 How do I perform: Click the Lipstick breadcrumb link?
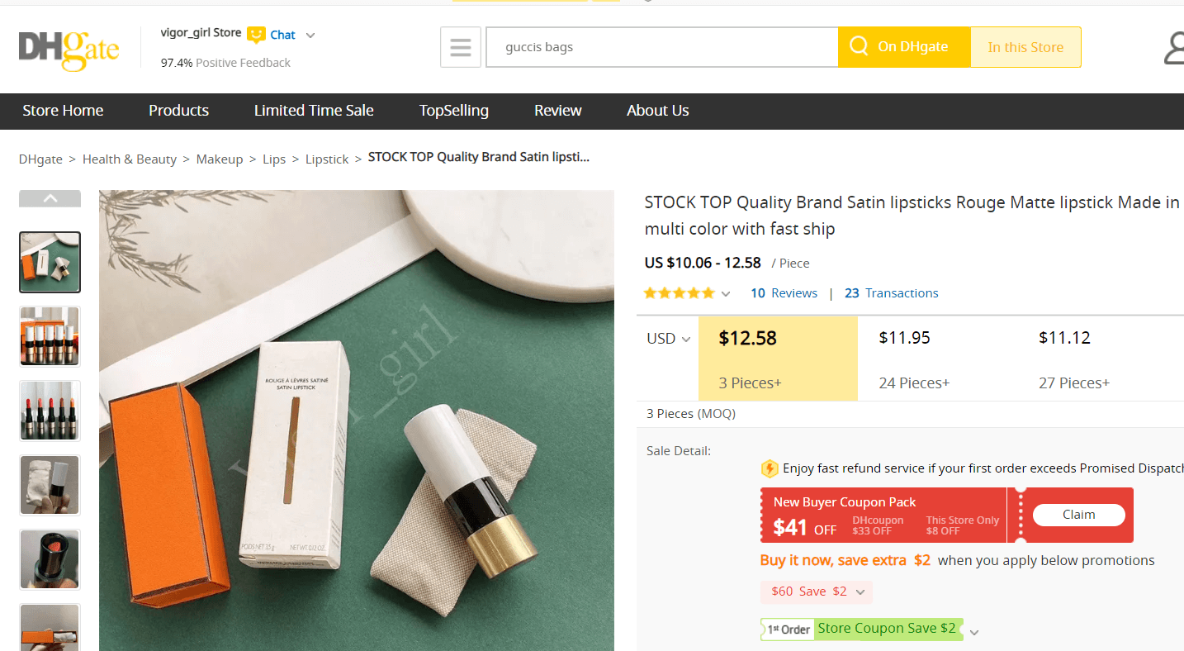[327, 159]
